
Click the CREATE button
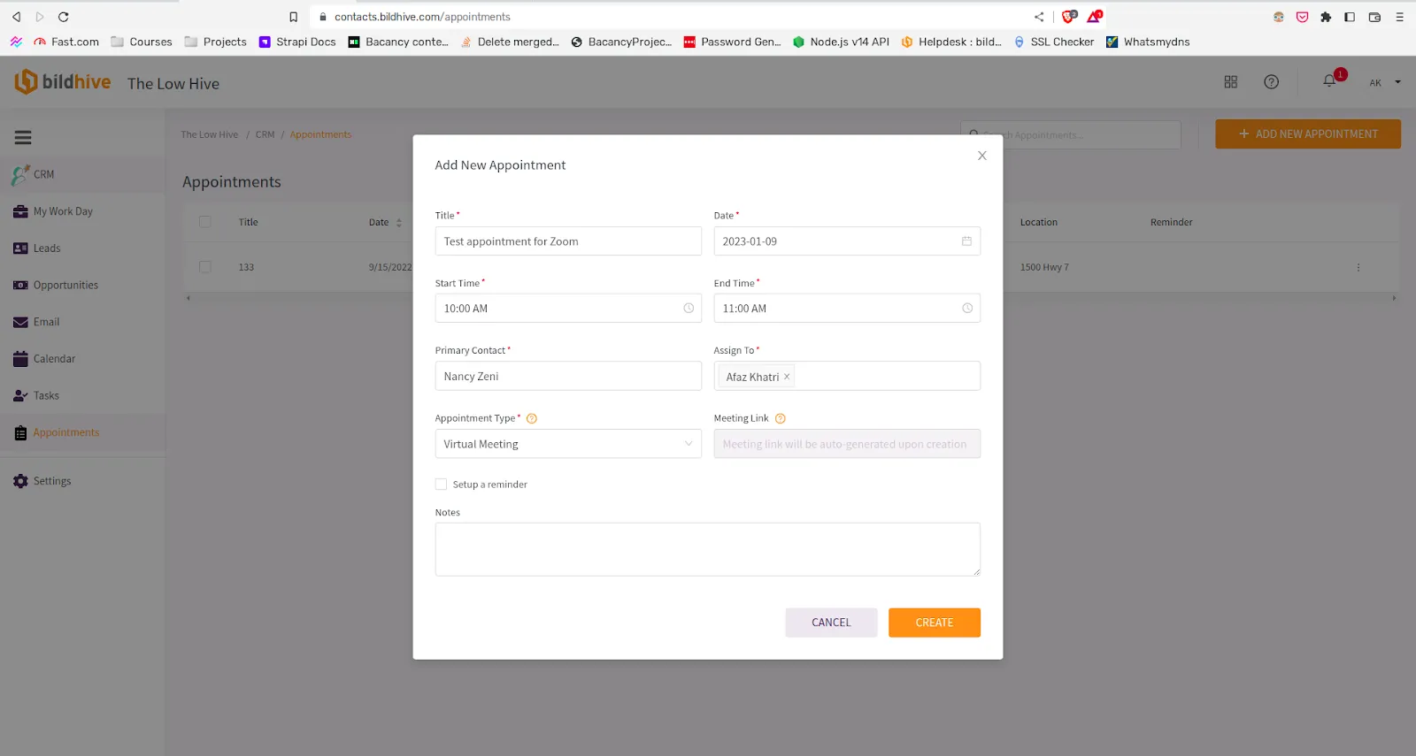pyautogui.click(x=934, y=622)
